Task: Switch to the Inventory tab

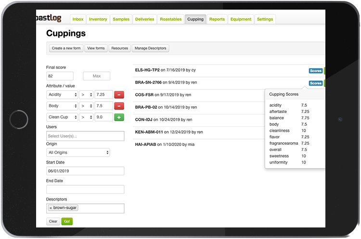Action: (x=98, y=19)
